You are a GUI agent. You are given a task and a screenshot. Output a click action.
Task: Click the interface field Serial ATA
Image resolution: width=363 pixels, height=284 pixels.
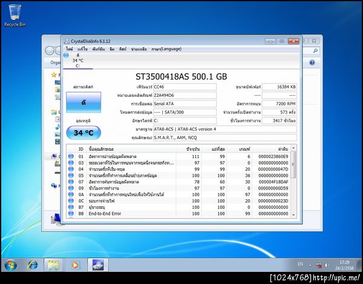185,104
